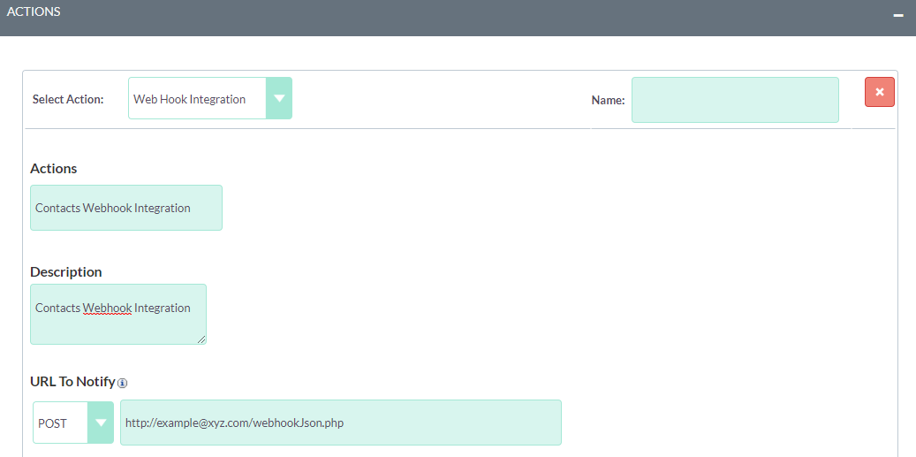Click the bold Actions heading above the field
The height and width of the screenshot is (457, 916).
(x=53, y=168)
